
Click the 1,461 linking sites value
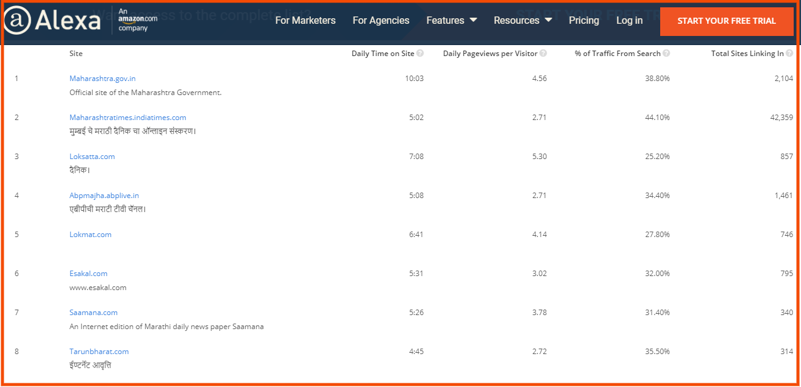pyautogui.click(x=784, y=196)
